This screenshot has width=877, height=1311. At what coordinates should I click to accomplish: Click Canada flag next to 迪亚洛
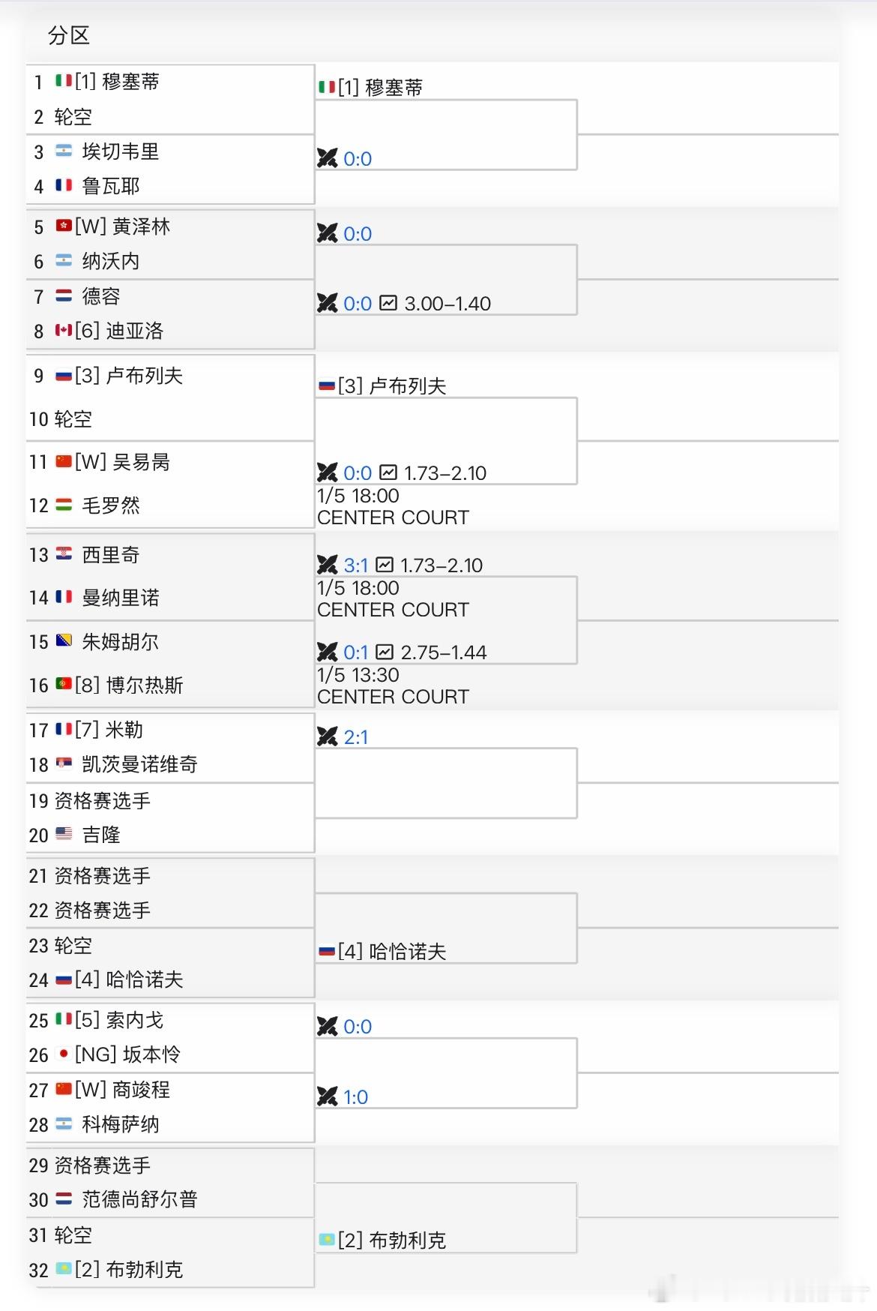[64, 331]
